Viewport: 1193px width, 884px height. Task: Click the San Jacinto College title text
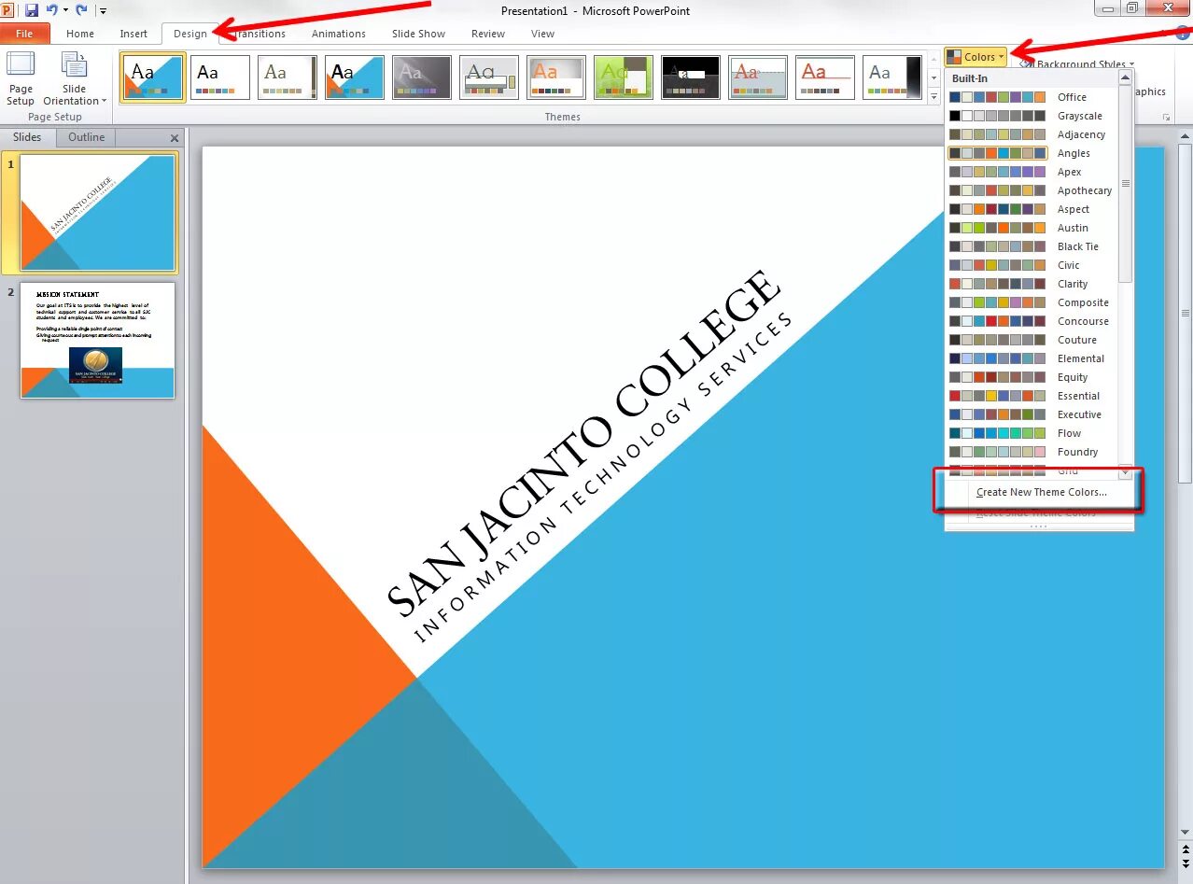tap(582, 443)
